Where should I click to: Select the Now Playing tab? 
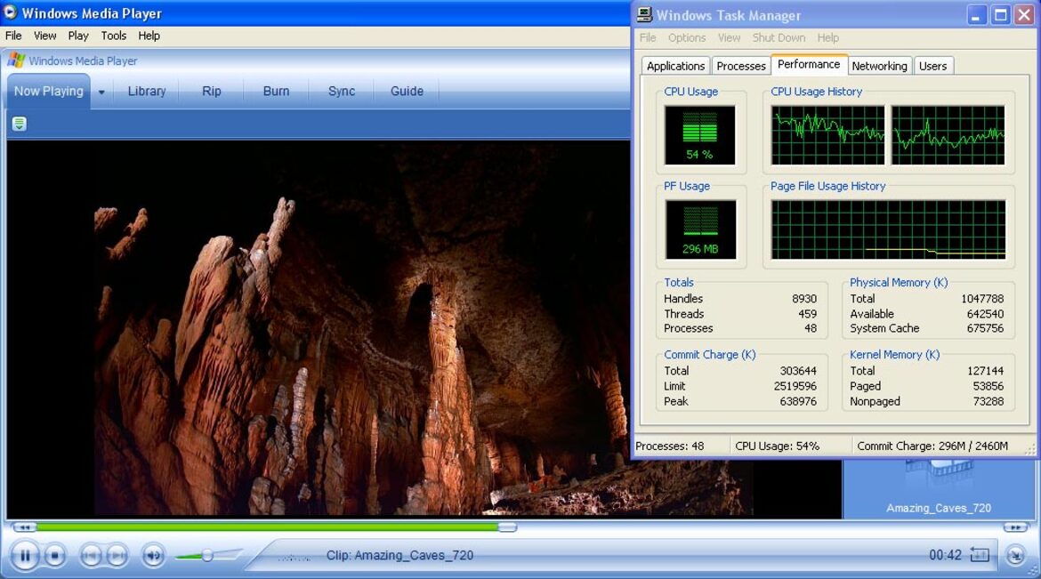[x=48, y=91]
